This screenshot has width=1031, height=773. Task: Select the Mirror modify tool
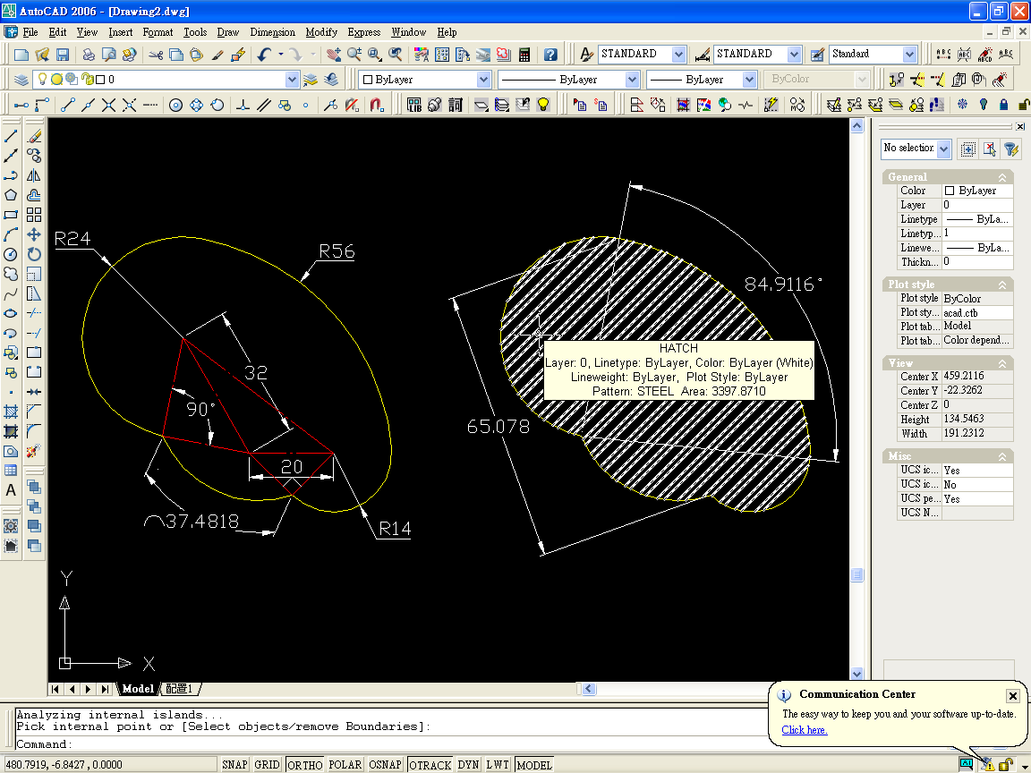(34, 175)
